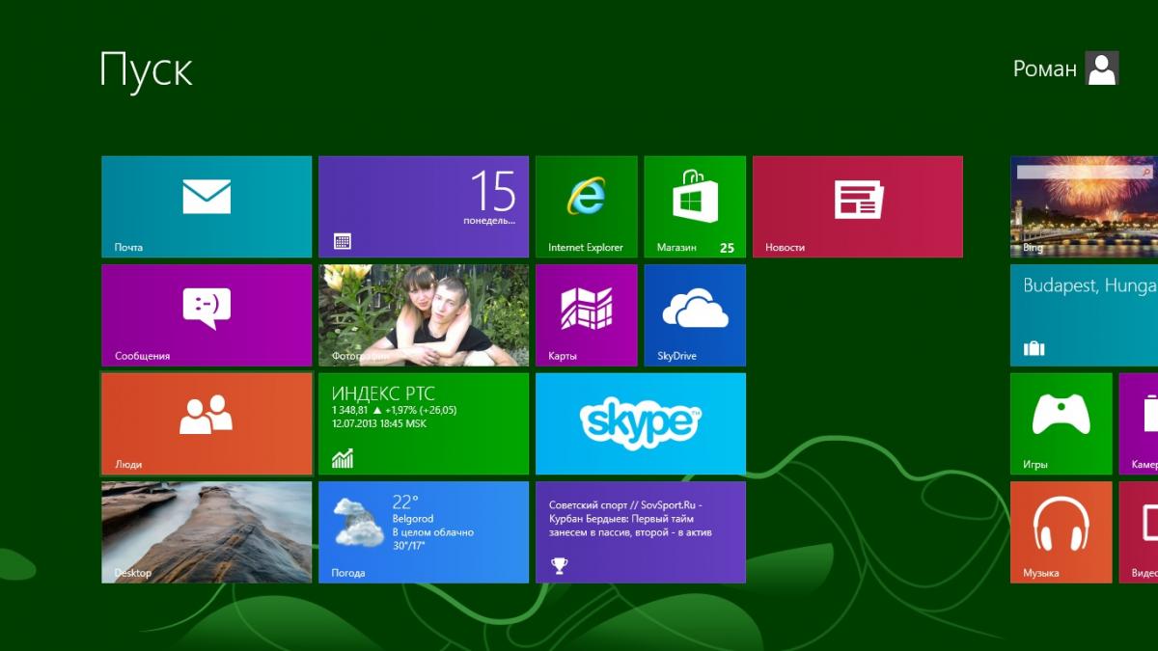
Task: Open the Budapest travel tile
Action: pyautogui.click(x=1084, y=315)
